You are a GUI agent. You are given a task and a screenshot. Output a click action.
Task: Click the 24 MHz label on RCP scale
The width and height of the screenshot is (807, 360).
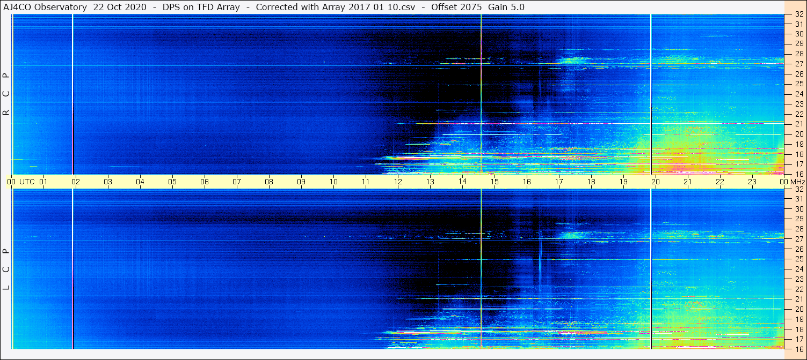pyautogui.click(x=798, y=94)
